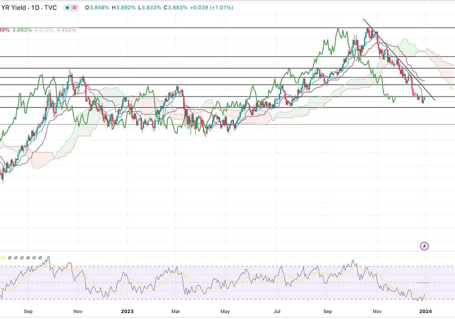The height and width of the screenshot is (319, 455).
Task: Click the 1D interval in legend
Action: 35,8
